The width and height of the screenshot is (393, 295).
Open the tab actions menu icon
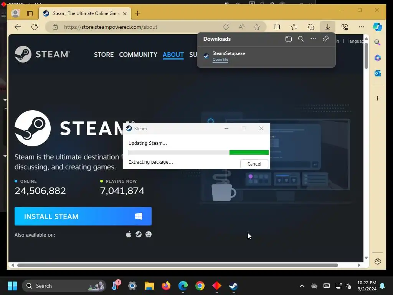pos(30,13)
